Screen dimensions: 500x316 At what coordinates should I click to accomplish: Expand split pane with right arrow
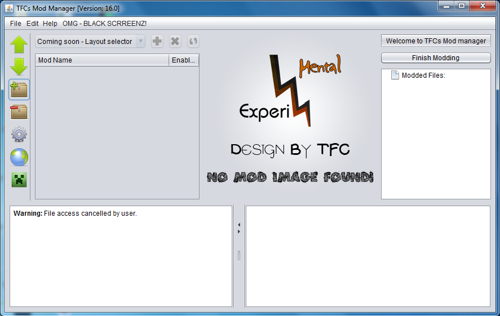239,232
